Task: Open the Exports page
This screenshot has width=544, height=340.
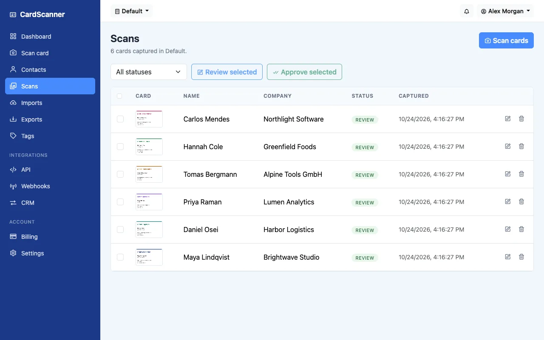Action: click(x=50, y=119)
